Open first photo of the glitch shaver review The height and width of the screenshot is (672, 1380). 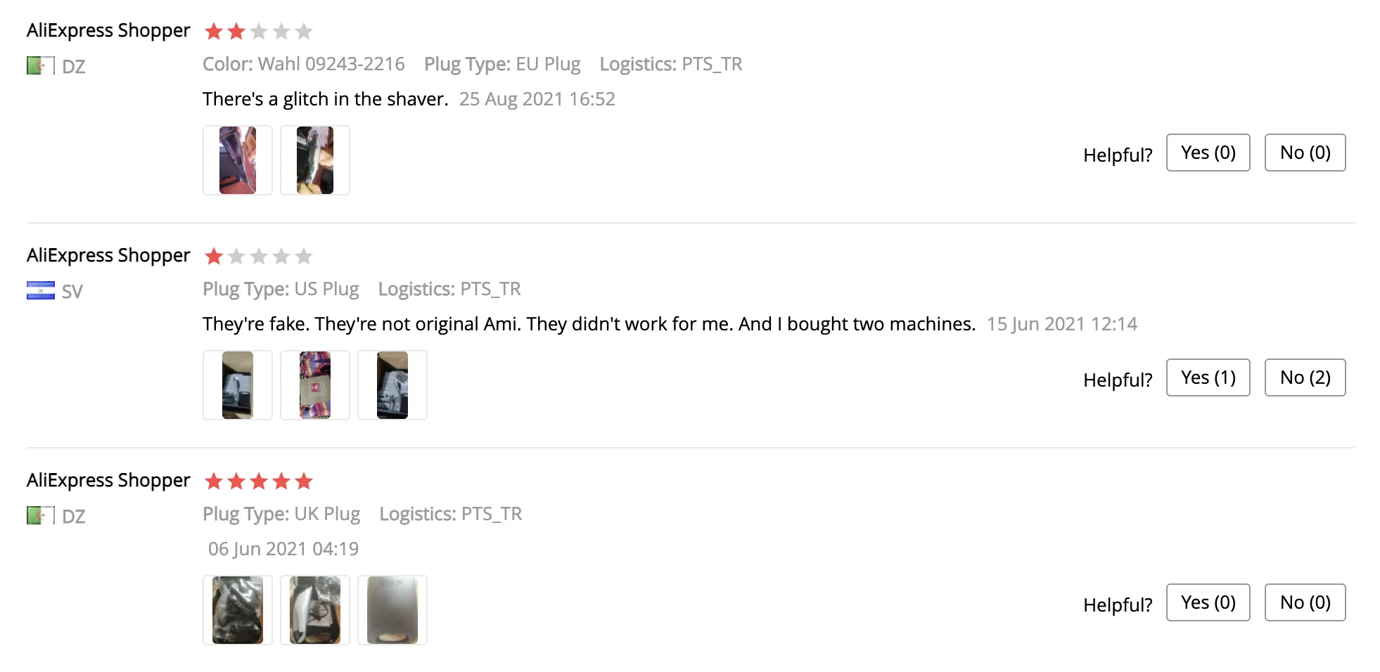click(x=238, y=160)
